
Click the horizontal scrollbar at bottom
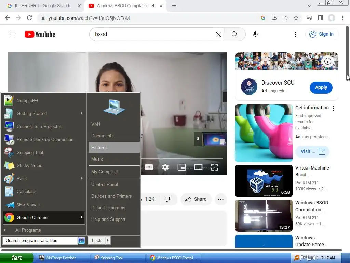click(172, 250)
